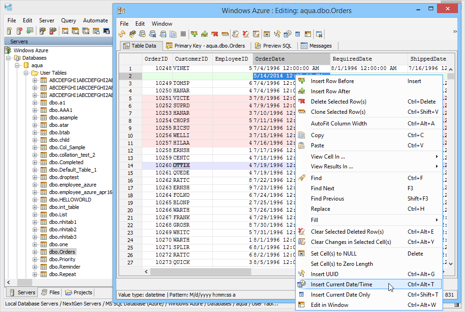This screenshot has height=312, width=465.
Task: Click the Insert UUID toolbar icon
Action: pyautogui.click(x=277, y=34)
